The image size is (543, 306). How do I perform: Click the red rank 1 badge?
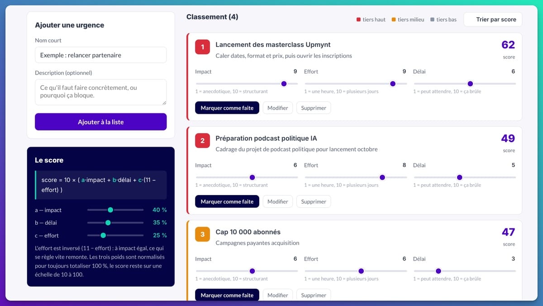coord(202,47)
